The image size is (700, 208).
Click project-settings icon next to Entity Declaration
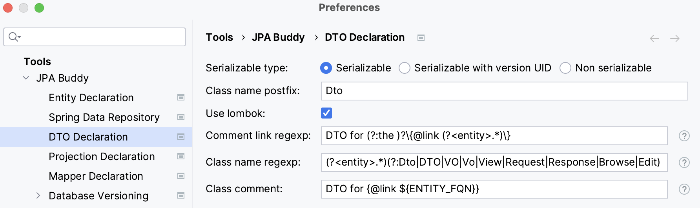(181, 97)
